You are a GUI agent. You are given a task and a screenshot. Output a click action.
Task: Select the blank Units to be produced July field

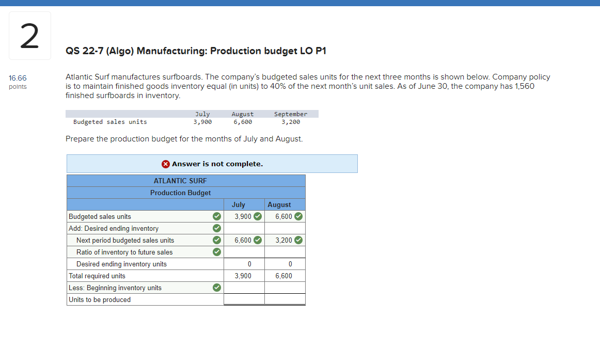244,299
